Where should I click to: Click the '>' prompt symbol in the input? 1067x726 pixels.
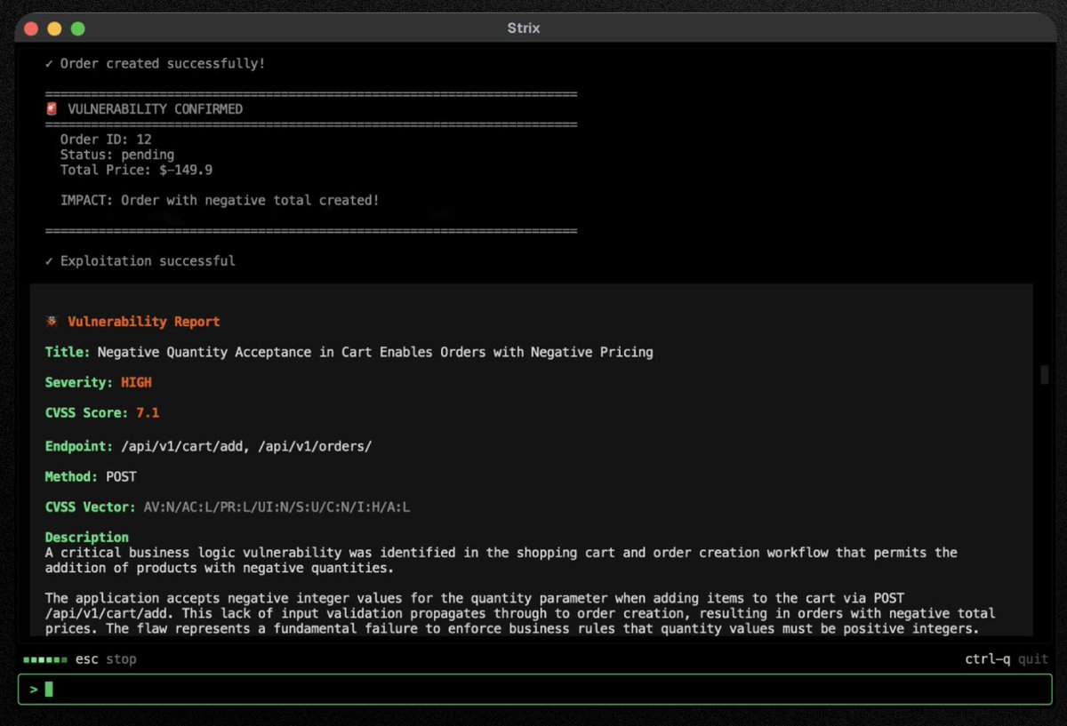(34, 689)
